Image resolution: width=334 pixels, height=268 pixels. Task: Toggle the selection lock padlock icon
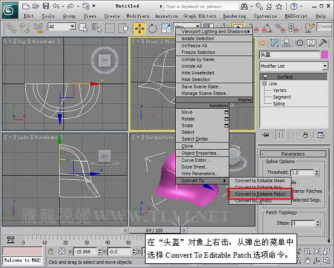[x=51, y=251]
